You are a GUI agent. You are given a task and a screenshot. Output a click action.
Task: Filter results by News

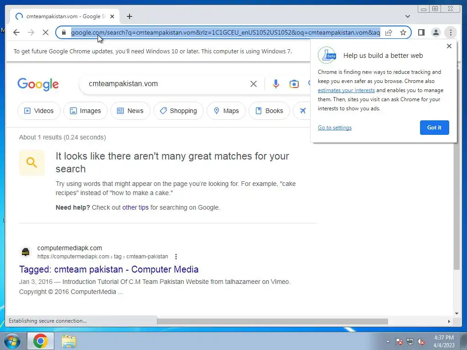(130, 111)
